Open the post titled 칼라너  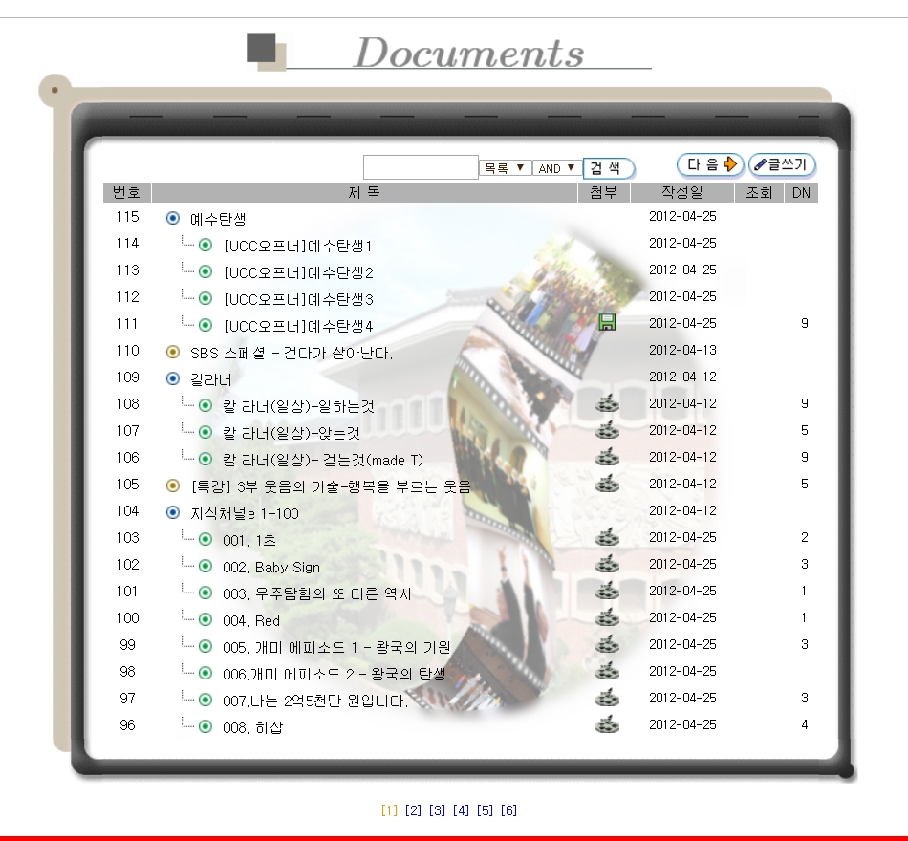coord(211,379)
